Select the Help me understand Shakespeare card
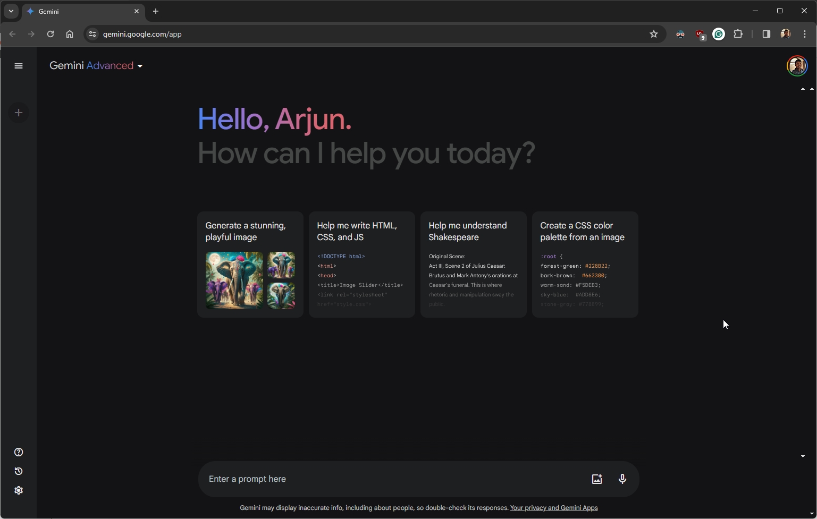The image size is (817, 519). click(x=473, y=264)
